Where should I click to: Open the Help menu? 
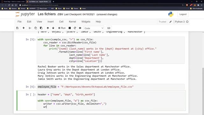click(x=98, y=22)
